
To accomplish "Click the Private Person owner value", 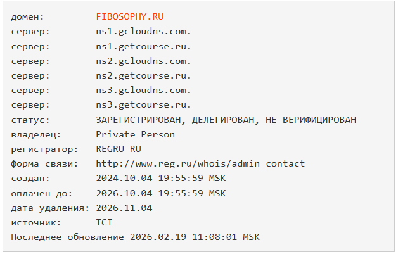I will coord(135,134).
